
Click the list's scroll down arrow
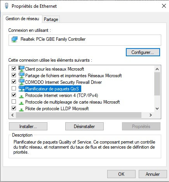coord(157,109)
